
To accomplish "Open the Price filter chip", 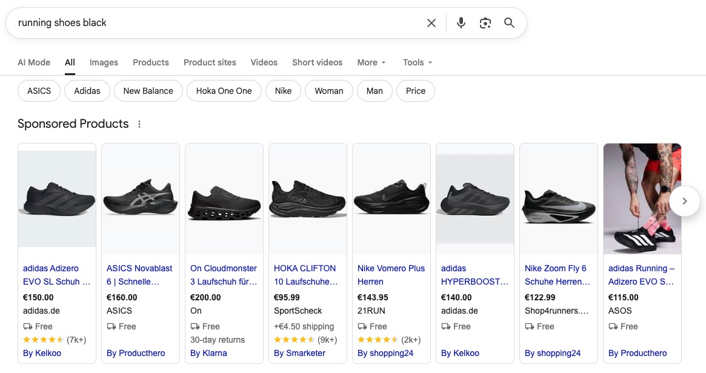I will pos(416,91).
